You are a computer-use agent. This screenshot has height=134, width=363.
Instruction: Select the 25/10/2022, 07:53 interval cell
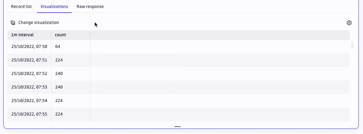(x=29, y=87)
